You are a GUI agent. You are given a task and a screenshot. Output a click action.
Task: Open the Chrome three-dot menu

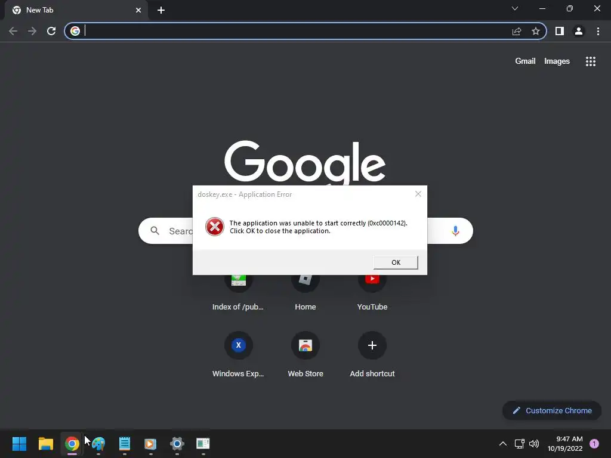coord(598,31)
